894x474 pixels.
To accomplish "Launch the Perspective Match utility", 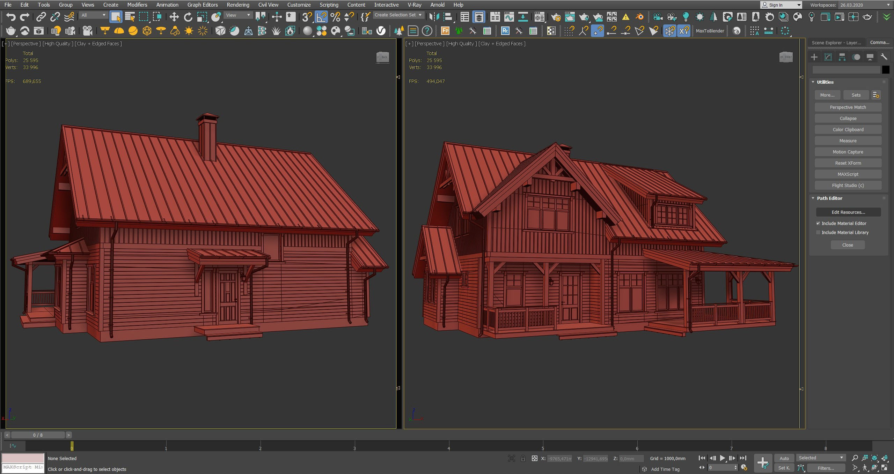I will coord(848,107).
